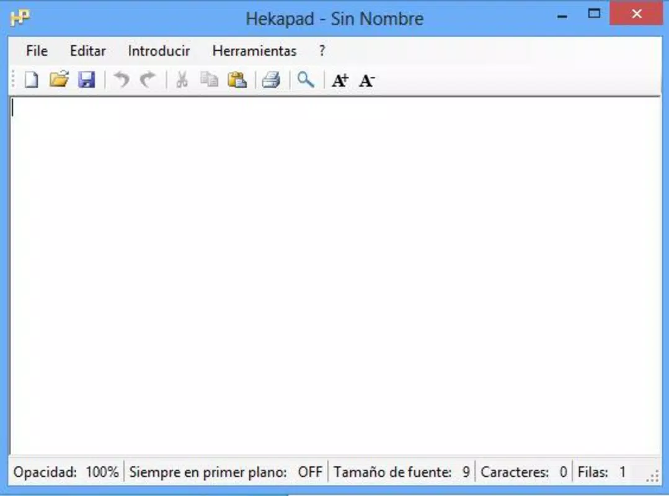Screen dimensions: 669x496
Task: Cut selection with the scissors icon
Action: [x=182, y=80]
